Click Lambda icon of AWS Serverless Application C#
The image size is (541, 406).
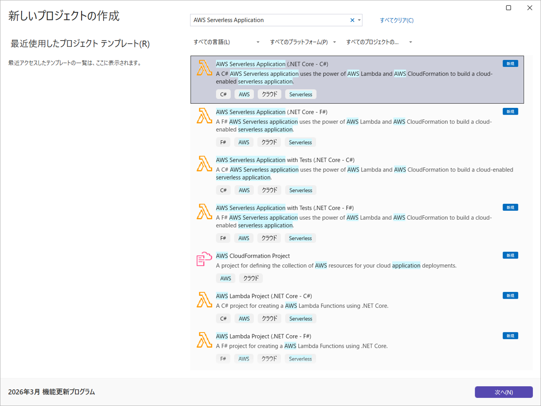[204, 68]
